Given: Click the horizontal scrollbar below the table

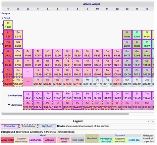Looking at the screenshot, I should pyautogui.click(x=65, y=114).
